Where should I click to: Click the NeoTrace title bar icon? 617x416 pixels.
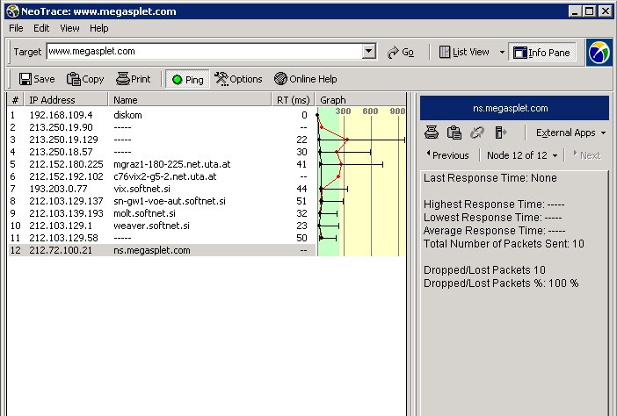[x=13, y=11]
